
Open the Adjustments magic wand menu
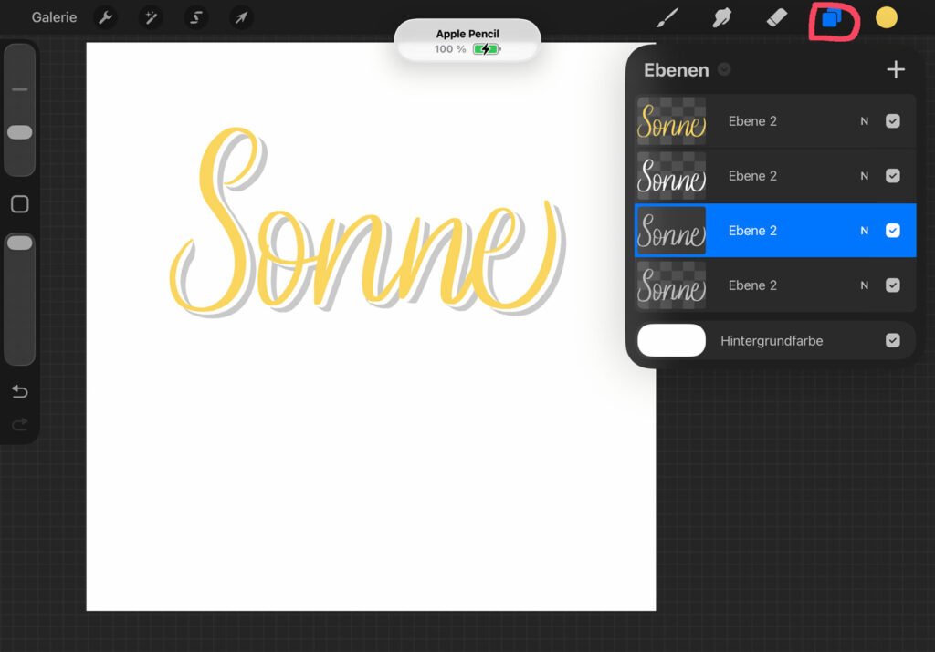point(151,17)
